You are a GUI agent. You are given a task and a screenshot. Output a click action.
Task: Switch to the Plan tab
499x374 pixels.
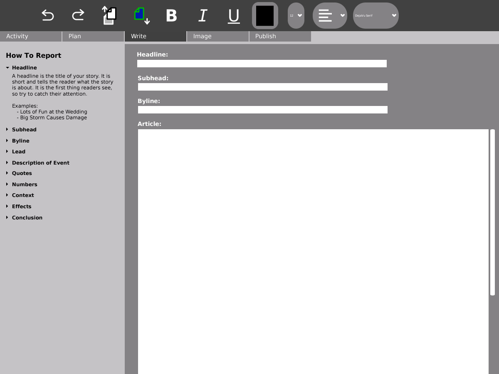[93, 36]
